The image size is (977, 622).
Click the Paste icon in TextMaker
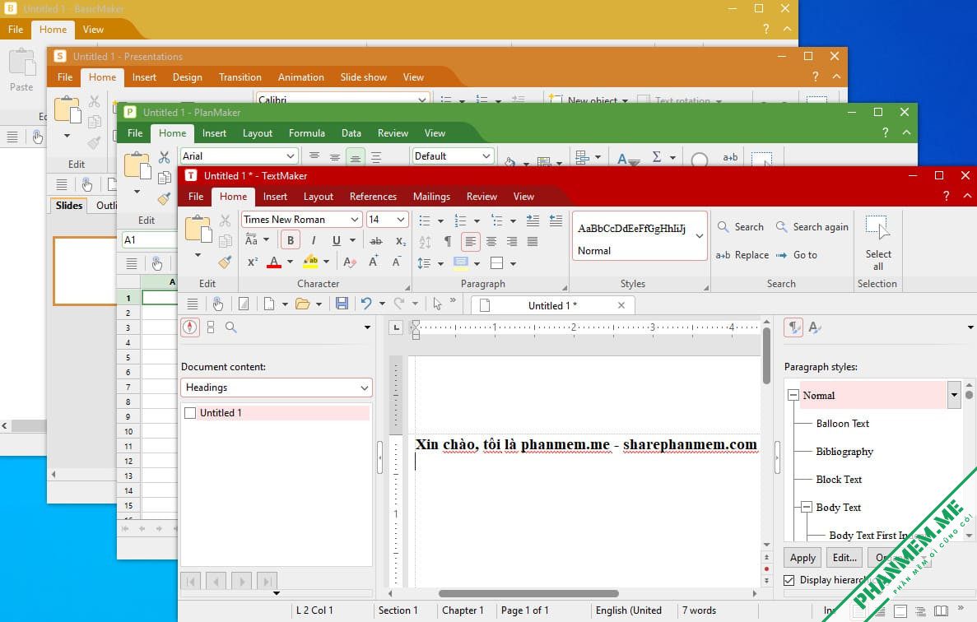tap(198, 229)
